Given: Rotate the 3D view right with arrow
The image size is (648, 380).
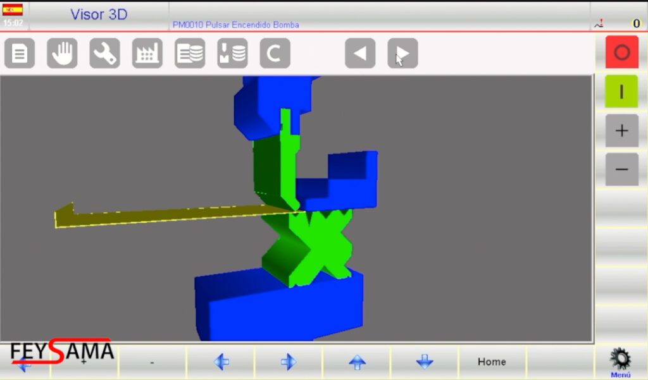Looking at the screenshot, I should pyautogui.click(x=289, y=362).
